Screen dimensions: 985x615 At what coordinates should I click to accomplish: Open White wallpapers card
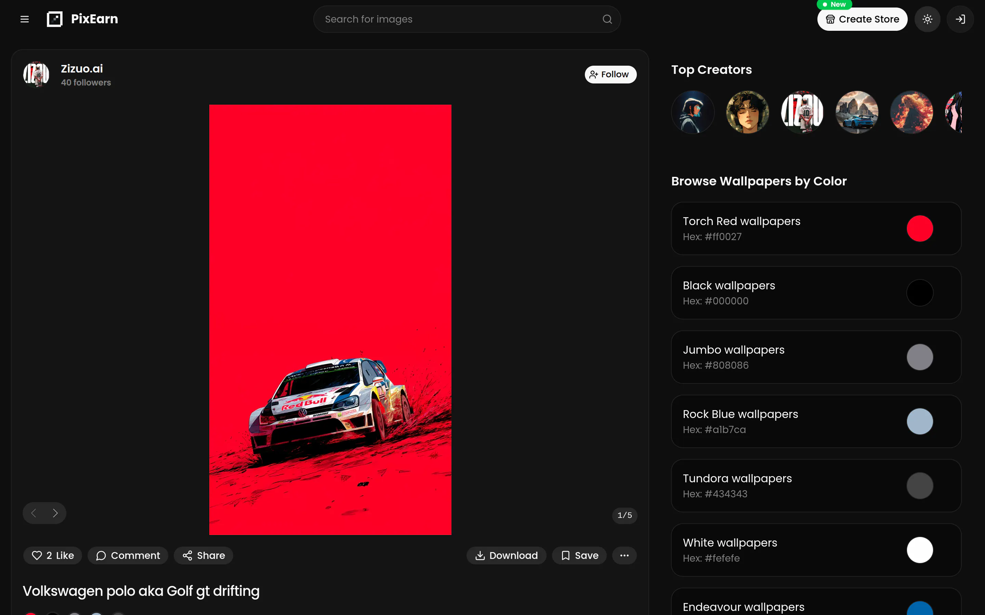(816, 550)
